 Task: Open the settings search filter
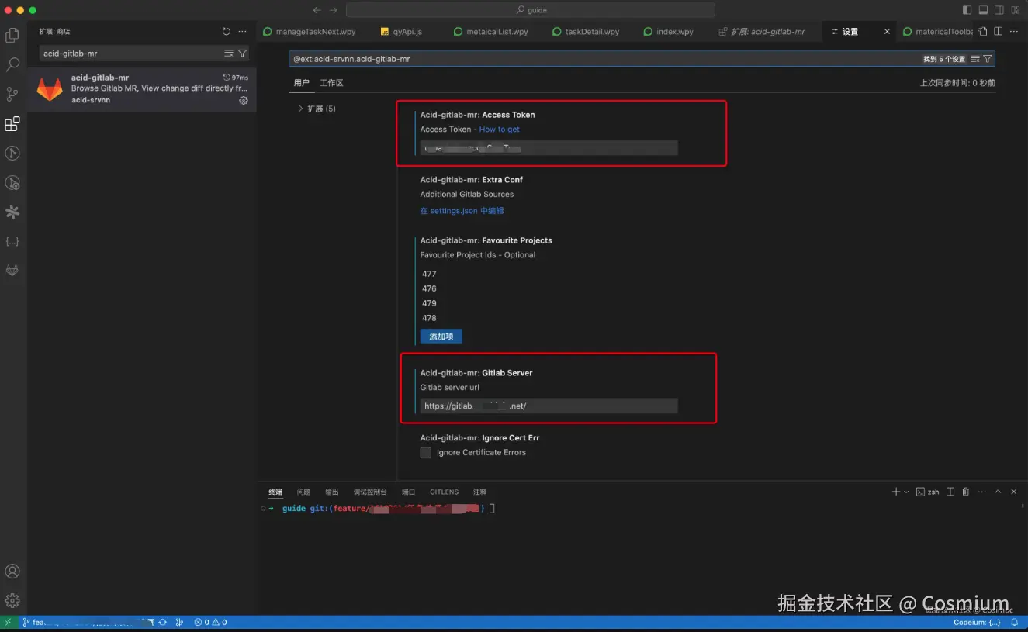(x=988, y=59)
